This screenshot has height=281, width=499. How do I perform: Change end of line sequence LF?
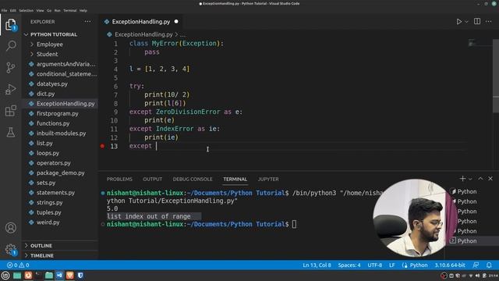391,265
